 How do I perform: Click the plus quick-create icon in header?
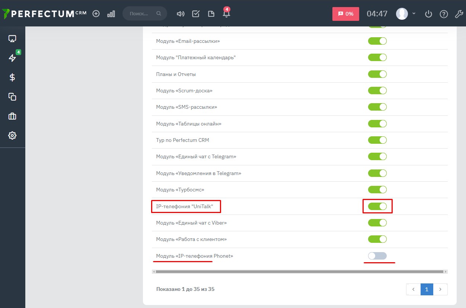[96, 14]
